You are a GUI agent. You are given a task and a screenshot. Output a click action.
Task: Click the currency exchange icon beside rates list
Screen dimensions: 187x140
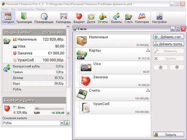(x=7, y=68)
